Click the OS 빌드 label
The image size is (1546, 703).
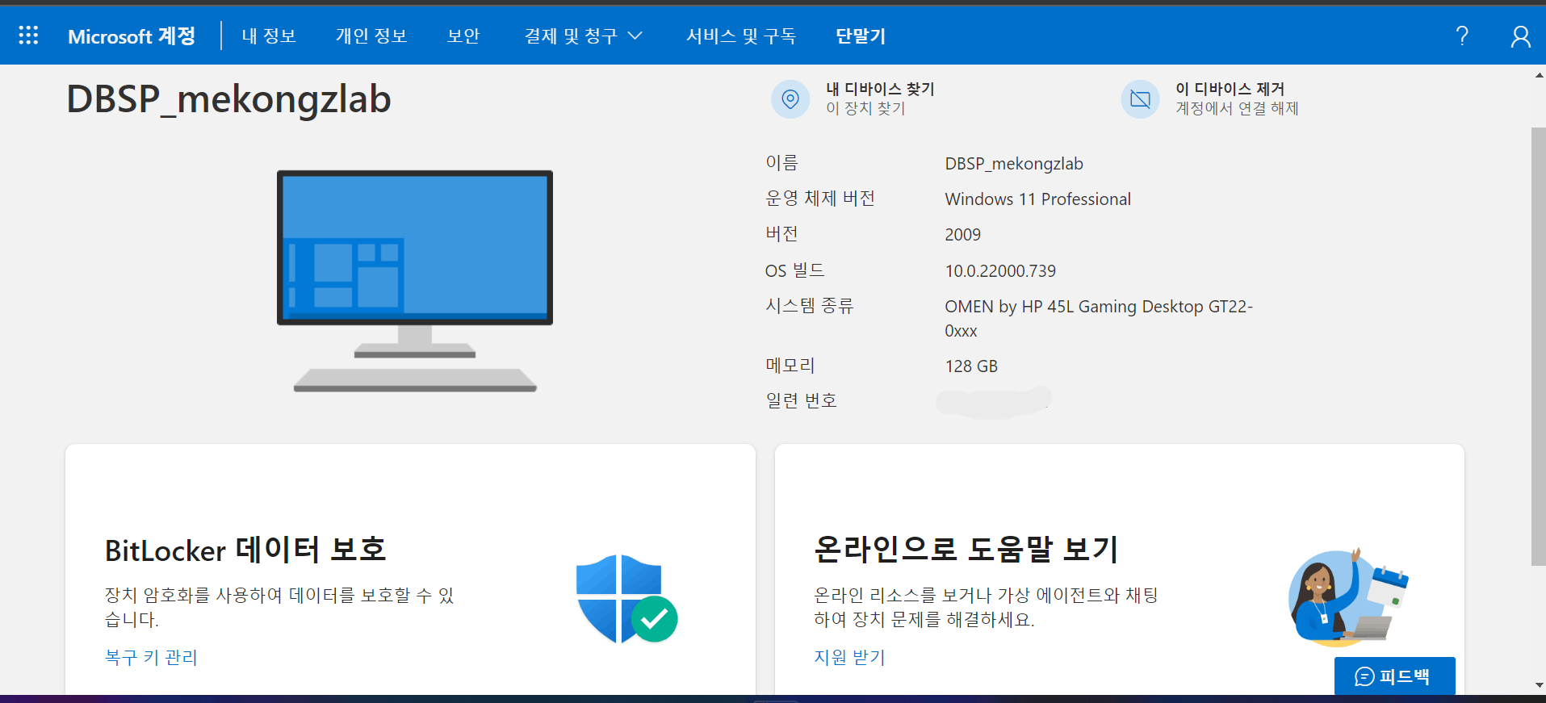[795, 270]
